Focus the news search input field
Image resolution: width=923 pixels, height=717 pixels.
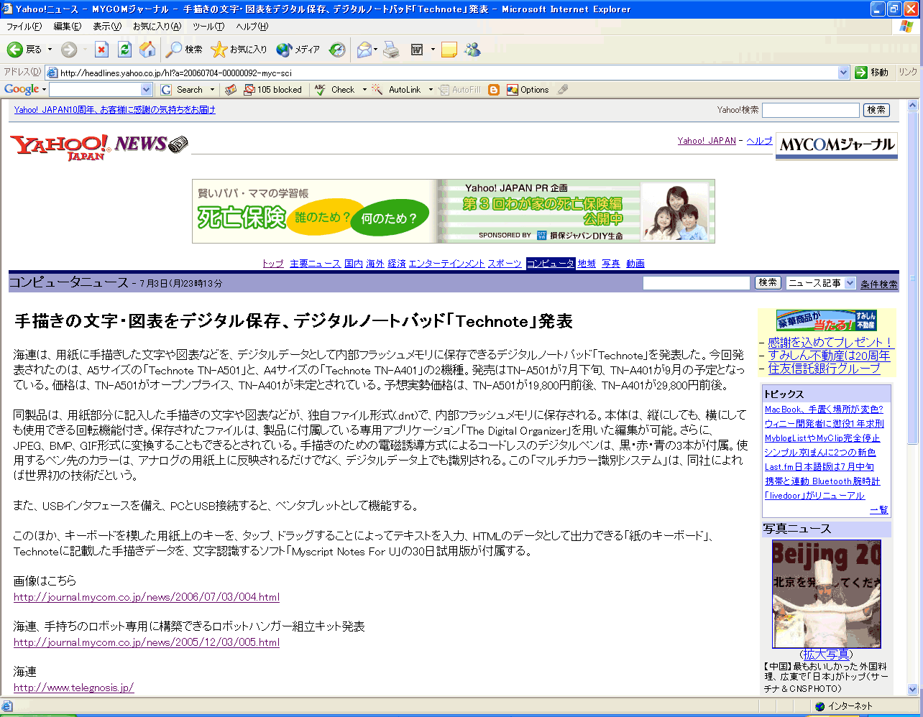(697, 283)
